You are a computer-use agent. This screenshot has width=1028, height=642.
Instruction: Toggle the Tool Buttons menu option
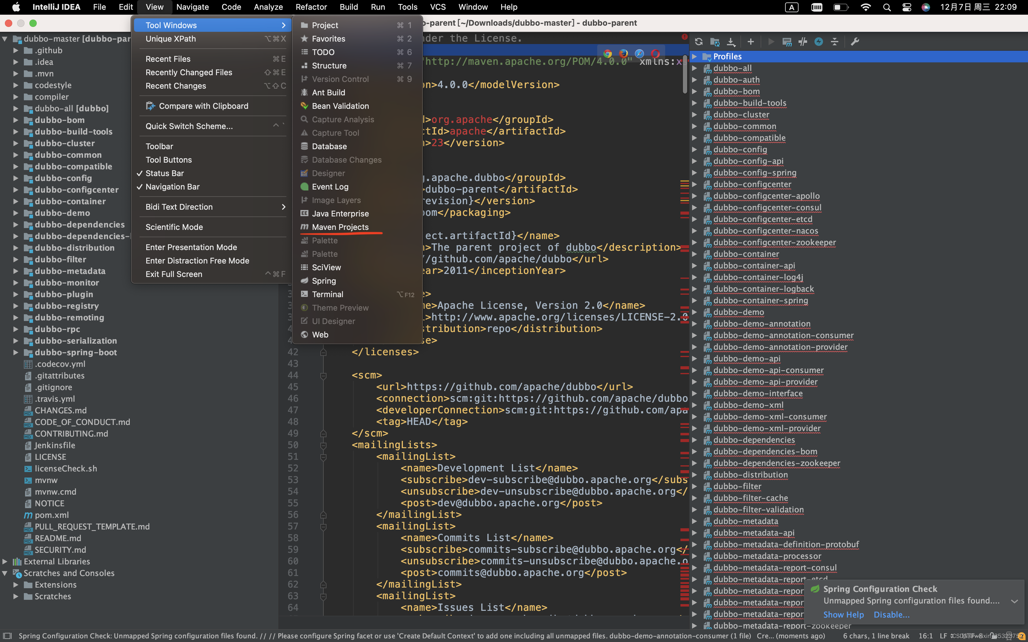click(x=169, y=160)
